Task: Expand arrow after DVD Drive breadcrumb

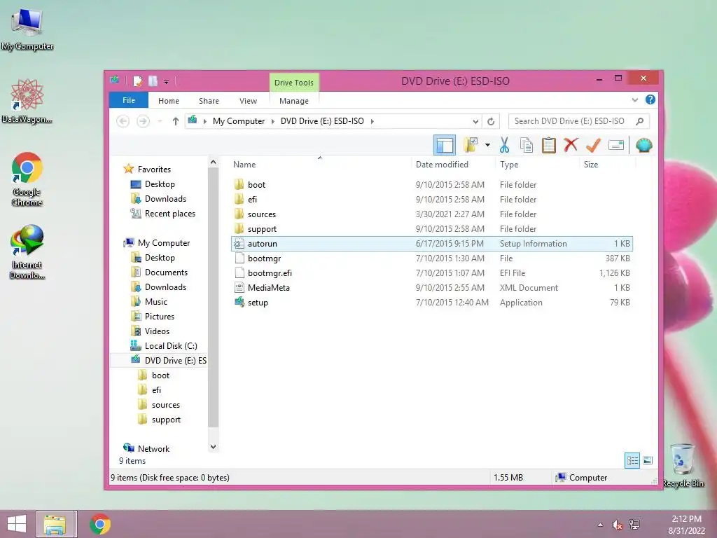Action: point(373,121)
